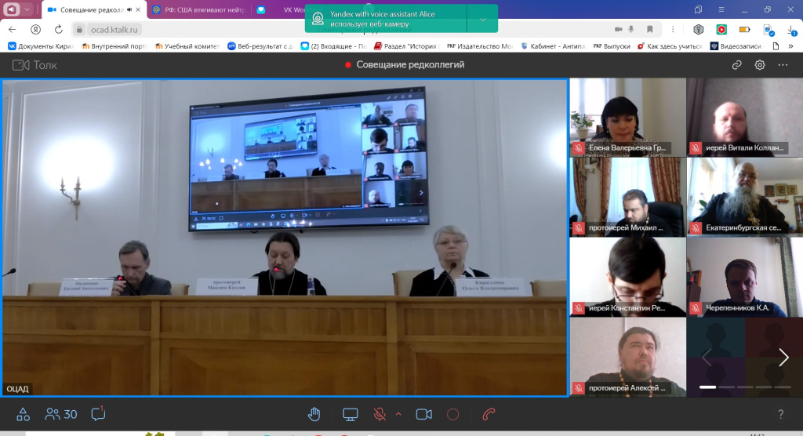
Task: Expand microphone options caret
Action: tap(398, 414)
